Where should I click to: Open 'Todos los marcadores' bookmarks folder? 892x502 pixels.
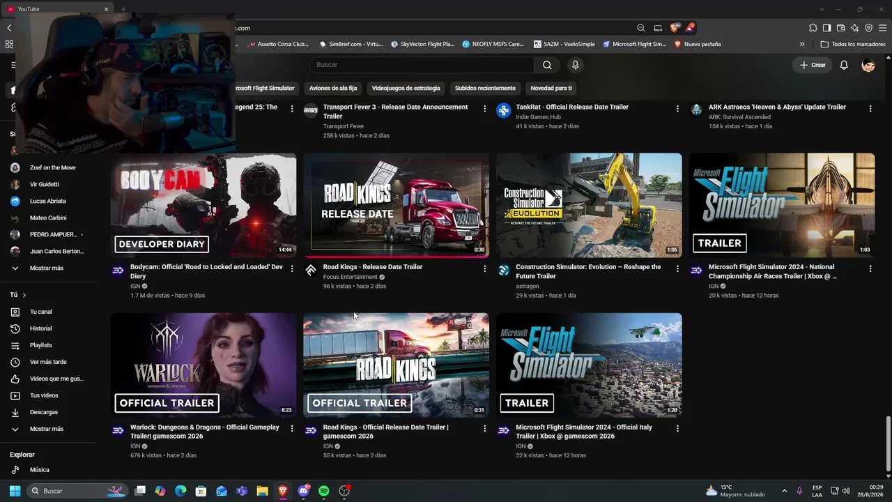853,44
